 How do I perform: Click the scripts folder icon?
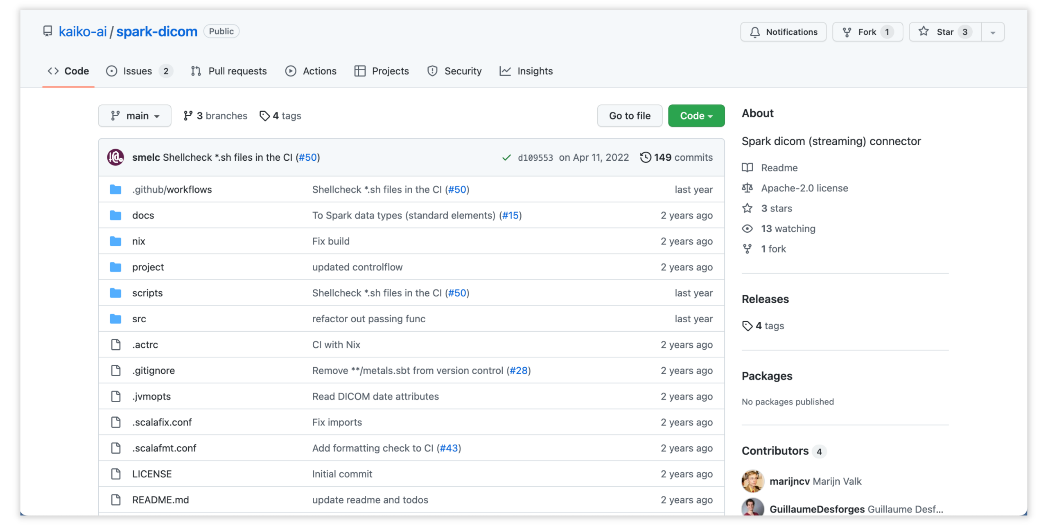115,292
